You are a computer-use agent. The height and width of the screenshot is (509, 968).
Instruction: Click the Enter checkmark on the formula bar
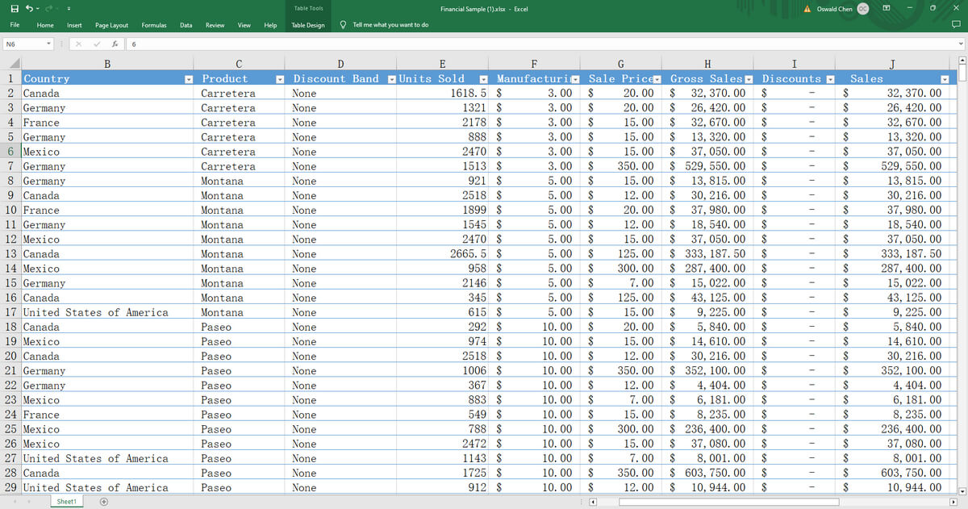click(x=98, y=44)
